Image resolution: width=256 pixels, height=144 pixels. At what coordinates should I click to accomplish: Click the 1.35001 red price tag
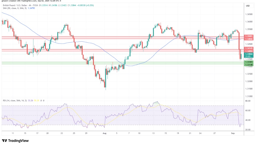249,36
